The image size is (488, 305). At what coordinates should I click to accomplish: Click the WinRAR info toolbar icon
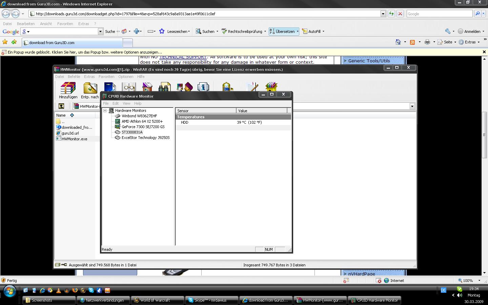click(203, 87)
